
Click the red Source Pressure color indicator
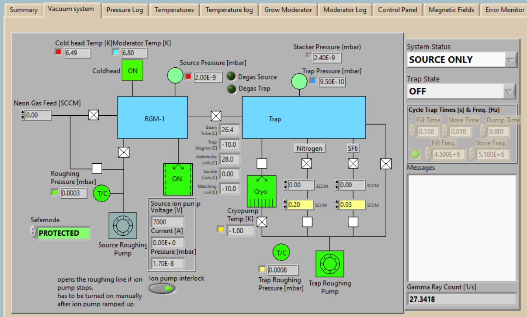click(189, 77)
